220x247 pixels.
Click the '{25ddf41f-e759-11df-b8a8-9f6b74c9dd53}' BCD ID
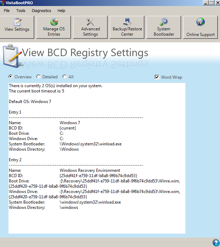[x=98, y=176]
